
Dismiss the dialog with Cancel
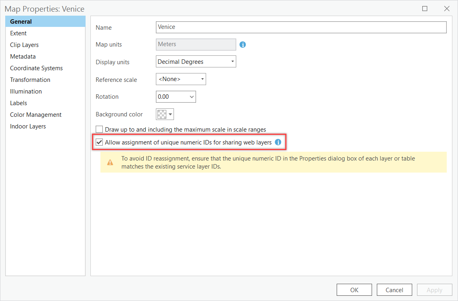pos(394,289)
